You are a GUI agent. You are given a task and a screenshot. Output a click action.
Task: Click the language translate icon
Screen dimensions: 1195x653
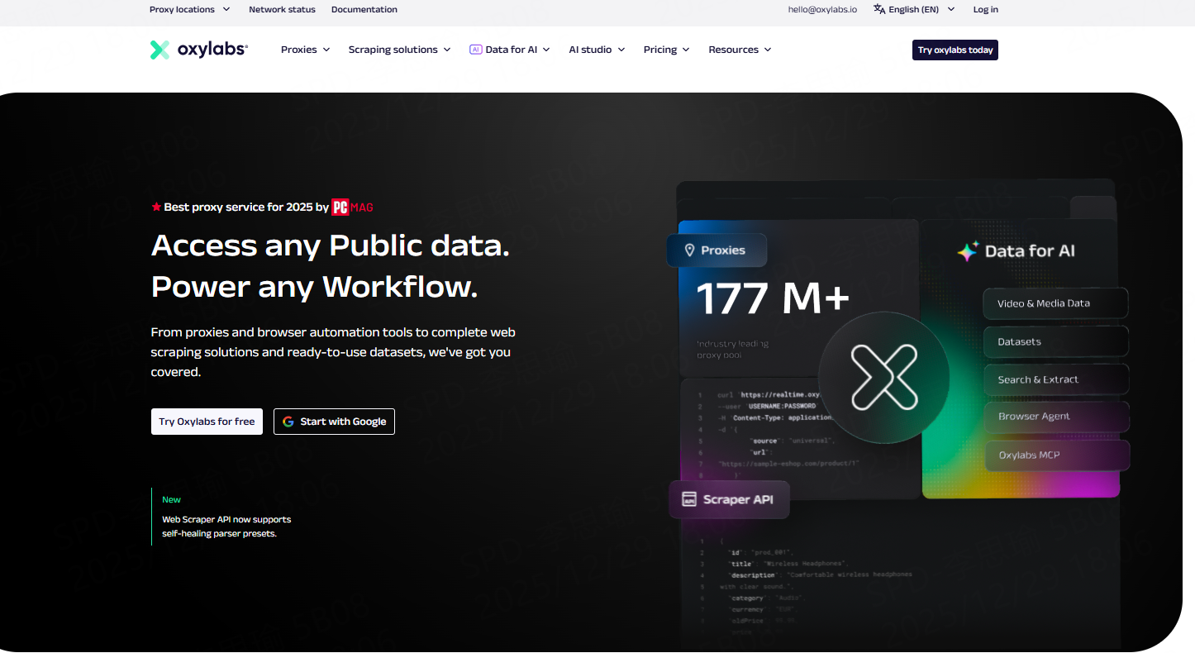click(879, 9)
